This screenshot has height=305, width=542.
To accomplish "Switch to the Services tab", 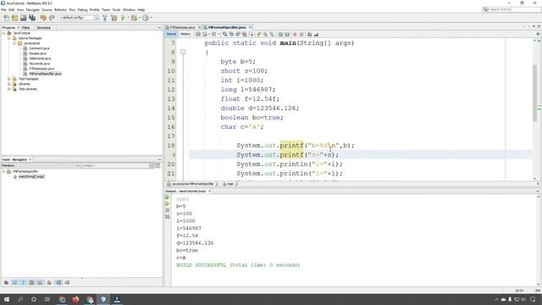I will click(44, 28).
